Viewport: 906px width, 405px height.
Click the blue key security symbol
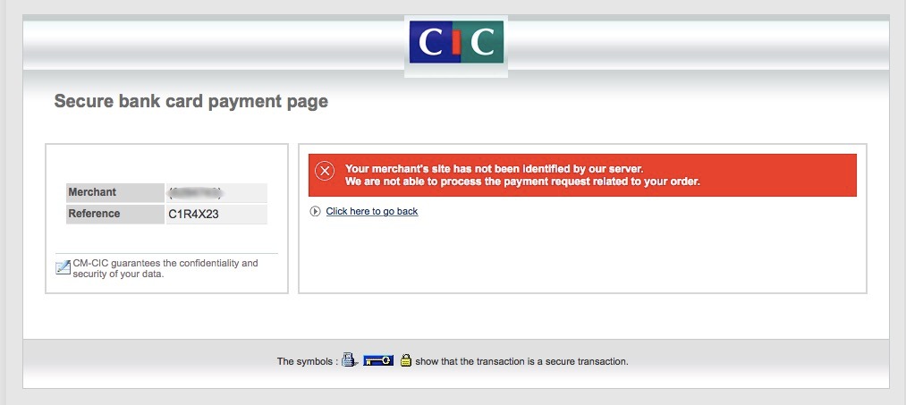(x=378, y=361)
